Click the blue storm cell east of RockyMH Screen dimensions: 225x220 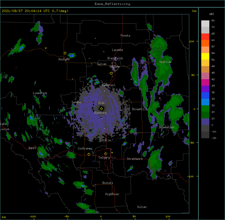pos(72,55)
